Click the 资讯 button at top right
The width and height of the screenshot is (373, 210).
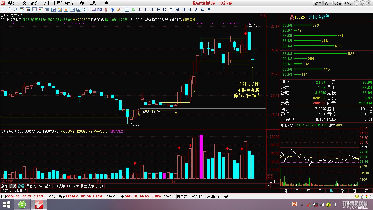(x=328, y=3)
